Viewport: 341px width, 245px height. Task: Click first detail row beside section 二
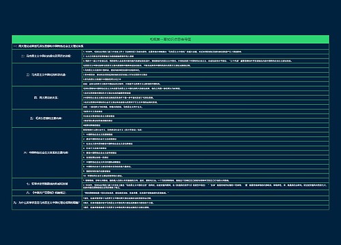[x=205, y=52]
